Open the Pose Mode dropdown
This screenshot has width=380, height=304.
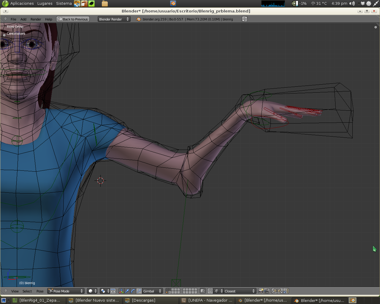click(66, 291)
